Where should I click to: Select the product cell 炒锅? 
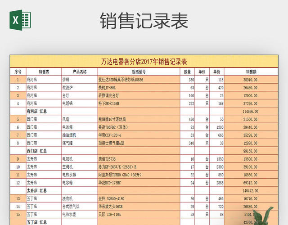[x=80, y=80]
